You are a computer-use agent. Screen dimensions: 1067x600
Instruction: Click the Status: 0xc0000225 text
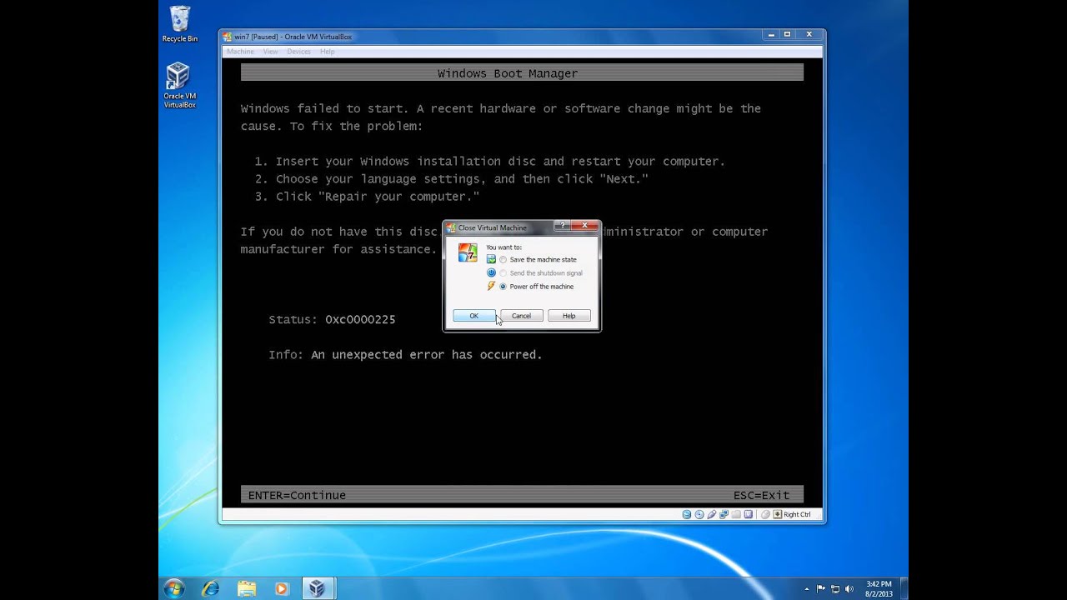pyautogui.click(x=332, y=319)
